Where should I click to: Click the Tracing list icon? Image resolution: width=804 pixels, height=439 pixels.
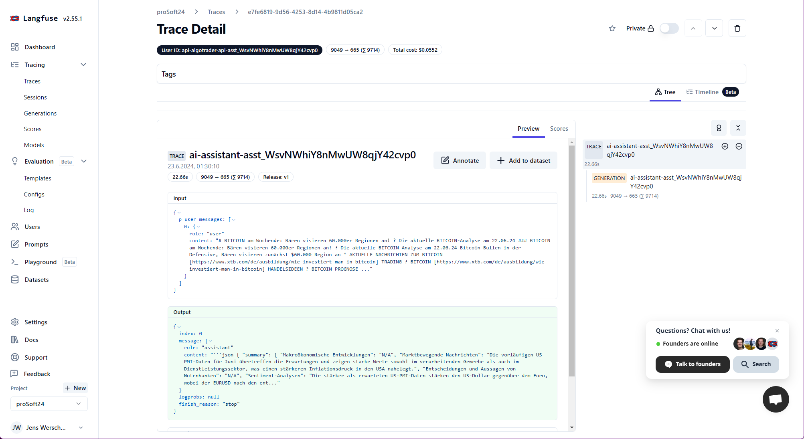point(15,65)
